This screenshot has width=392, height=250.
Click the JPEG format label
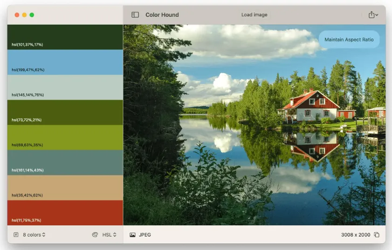[x=145, y=235]
